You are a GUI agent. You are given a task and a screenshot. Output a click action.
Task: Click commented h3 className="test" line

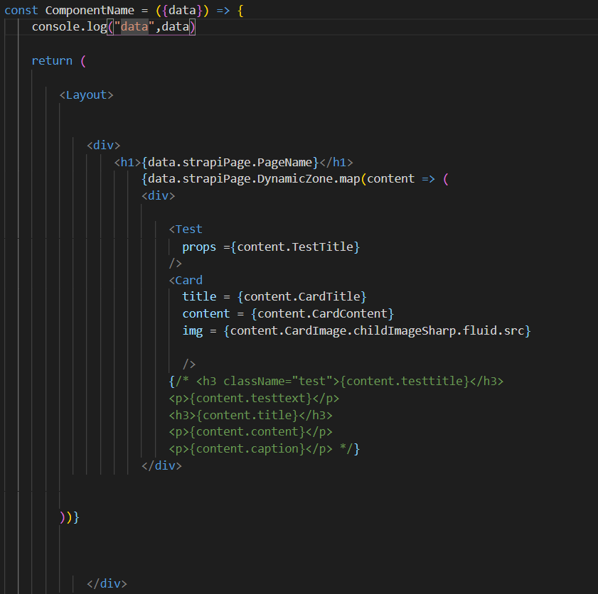click(336, 382)
